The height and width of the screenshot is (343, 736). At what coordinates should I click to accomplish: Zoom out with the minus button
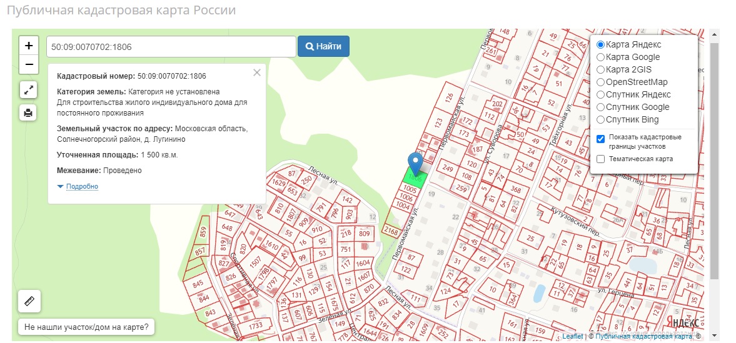click(x=29, y=64)
